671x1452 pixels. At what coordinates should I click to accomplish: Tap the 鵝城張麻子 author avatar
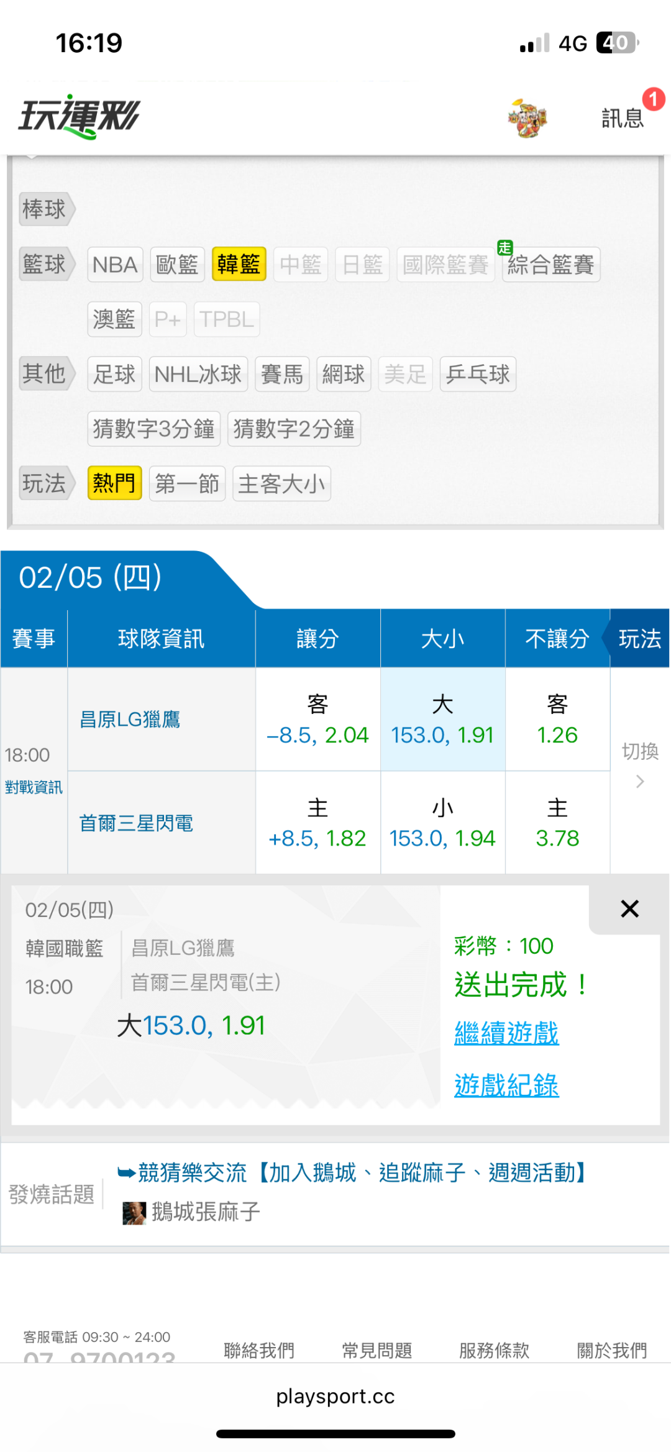point(134,1213)
